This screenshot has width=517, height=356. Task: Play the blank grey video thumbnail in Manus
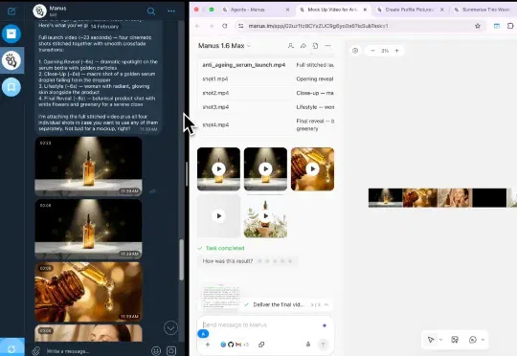point(219,216)
